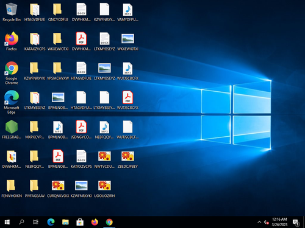Select the Recycle Bin desktop icon
Viewport: 305px width, 228px height.
click(12, 12)
